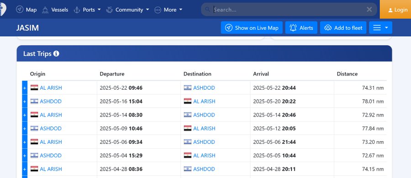Click the info icon beside Last Trips

[x=56, y=54]
